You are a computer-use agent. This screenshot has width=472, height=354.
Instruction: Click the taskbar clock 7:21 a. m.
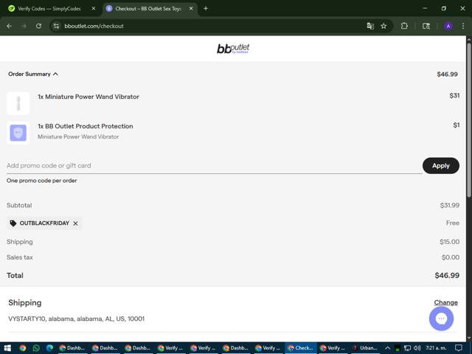tap(436, 348)
